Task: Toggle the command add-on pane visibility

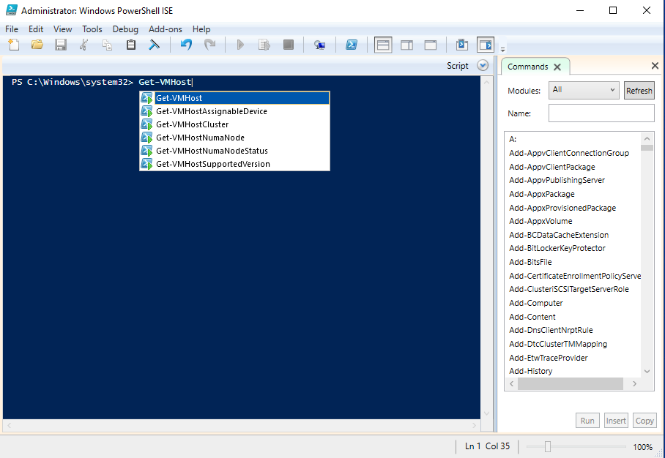Action: [x=485, y=45]
